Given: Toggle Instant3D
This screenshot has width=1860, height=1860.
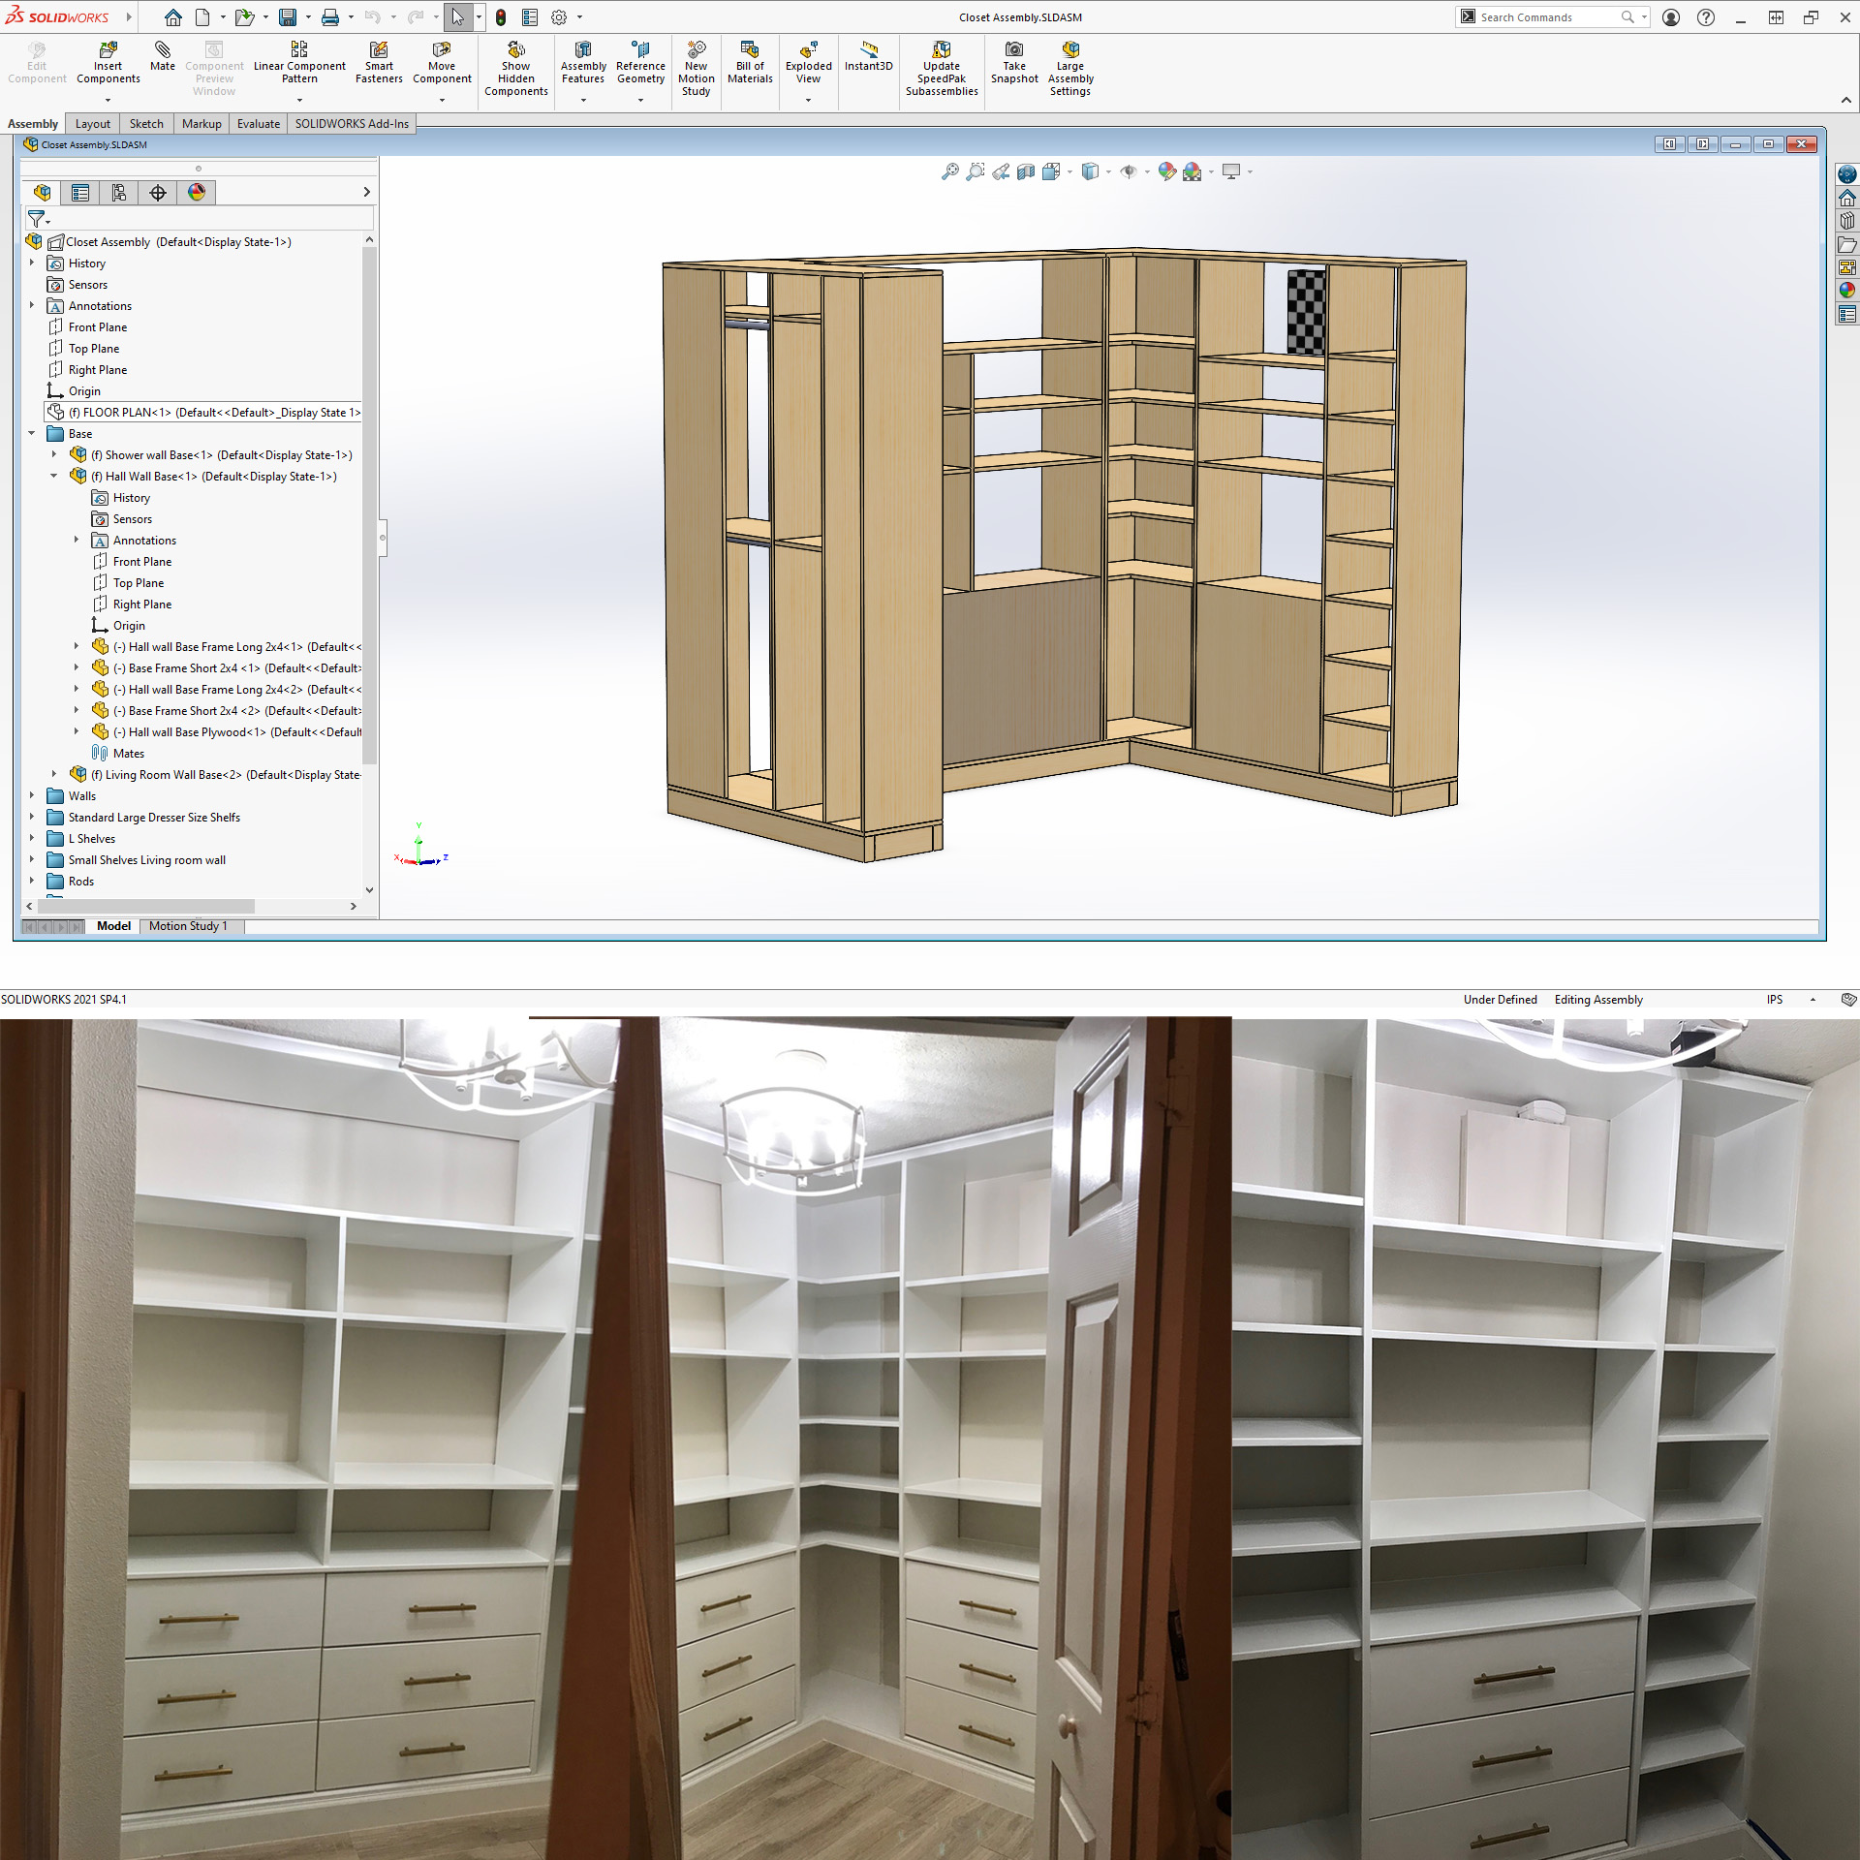Looking at the screenshot, I should [868, 56].
